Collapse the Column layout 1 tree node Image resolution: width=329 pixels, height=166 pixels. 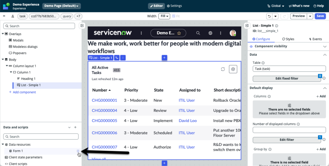click(7, 66)
